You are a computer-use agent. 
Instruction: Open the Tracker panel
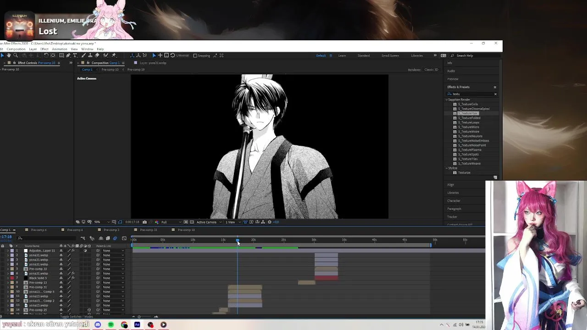452,217
